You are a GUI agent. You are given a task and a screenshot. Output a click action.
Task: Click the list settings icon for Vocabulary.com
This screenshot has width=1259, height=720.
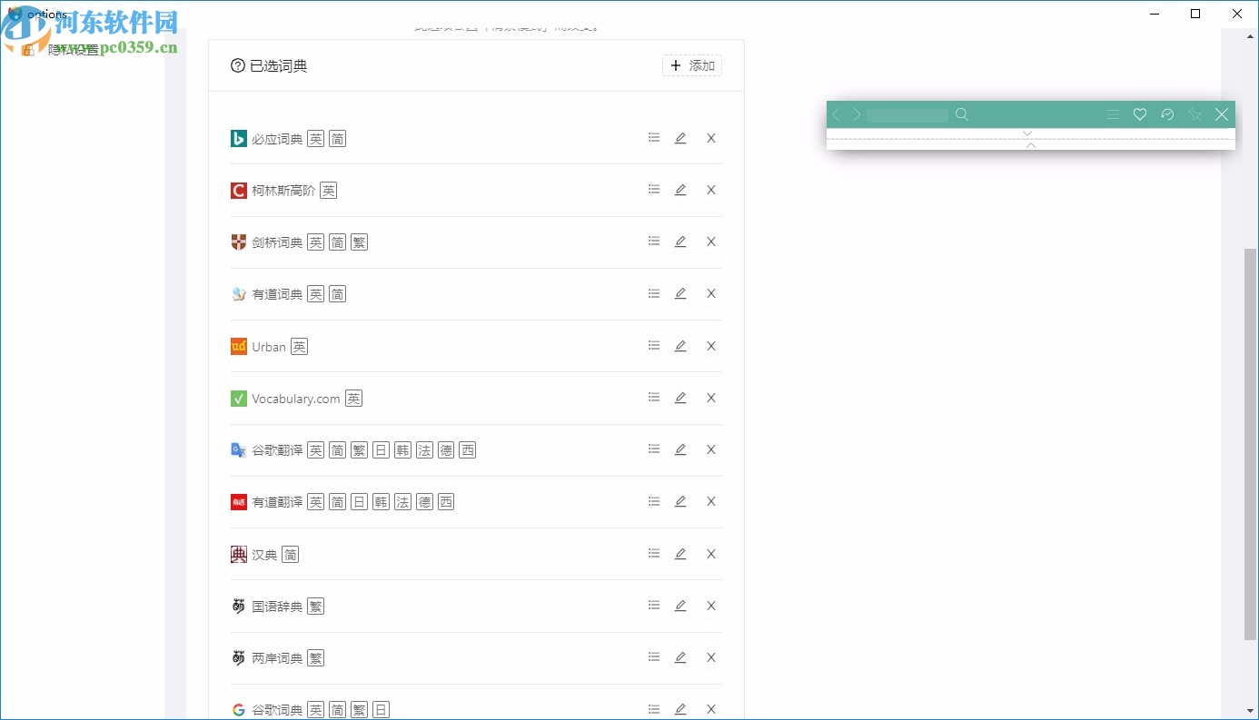tap(653, 397)
